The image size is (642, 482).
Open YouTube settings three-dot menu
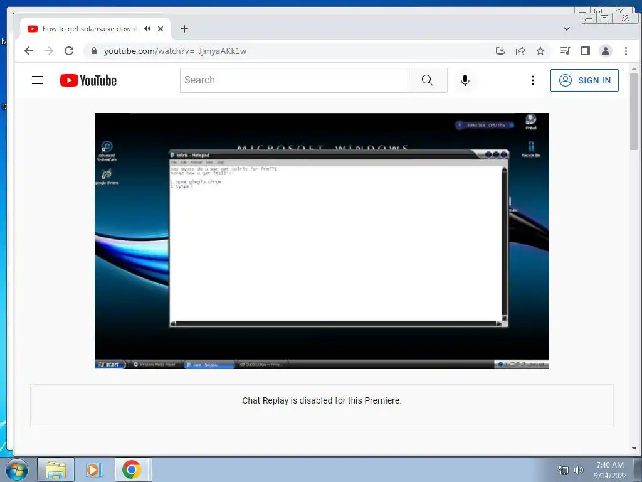pos(533,80)
